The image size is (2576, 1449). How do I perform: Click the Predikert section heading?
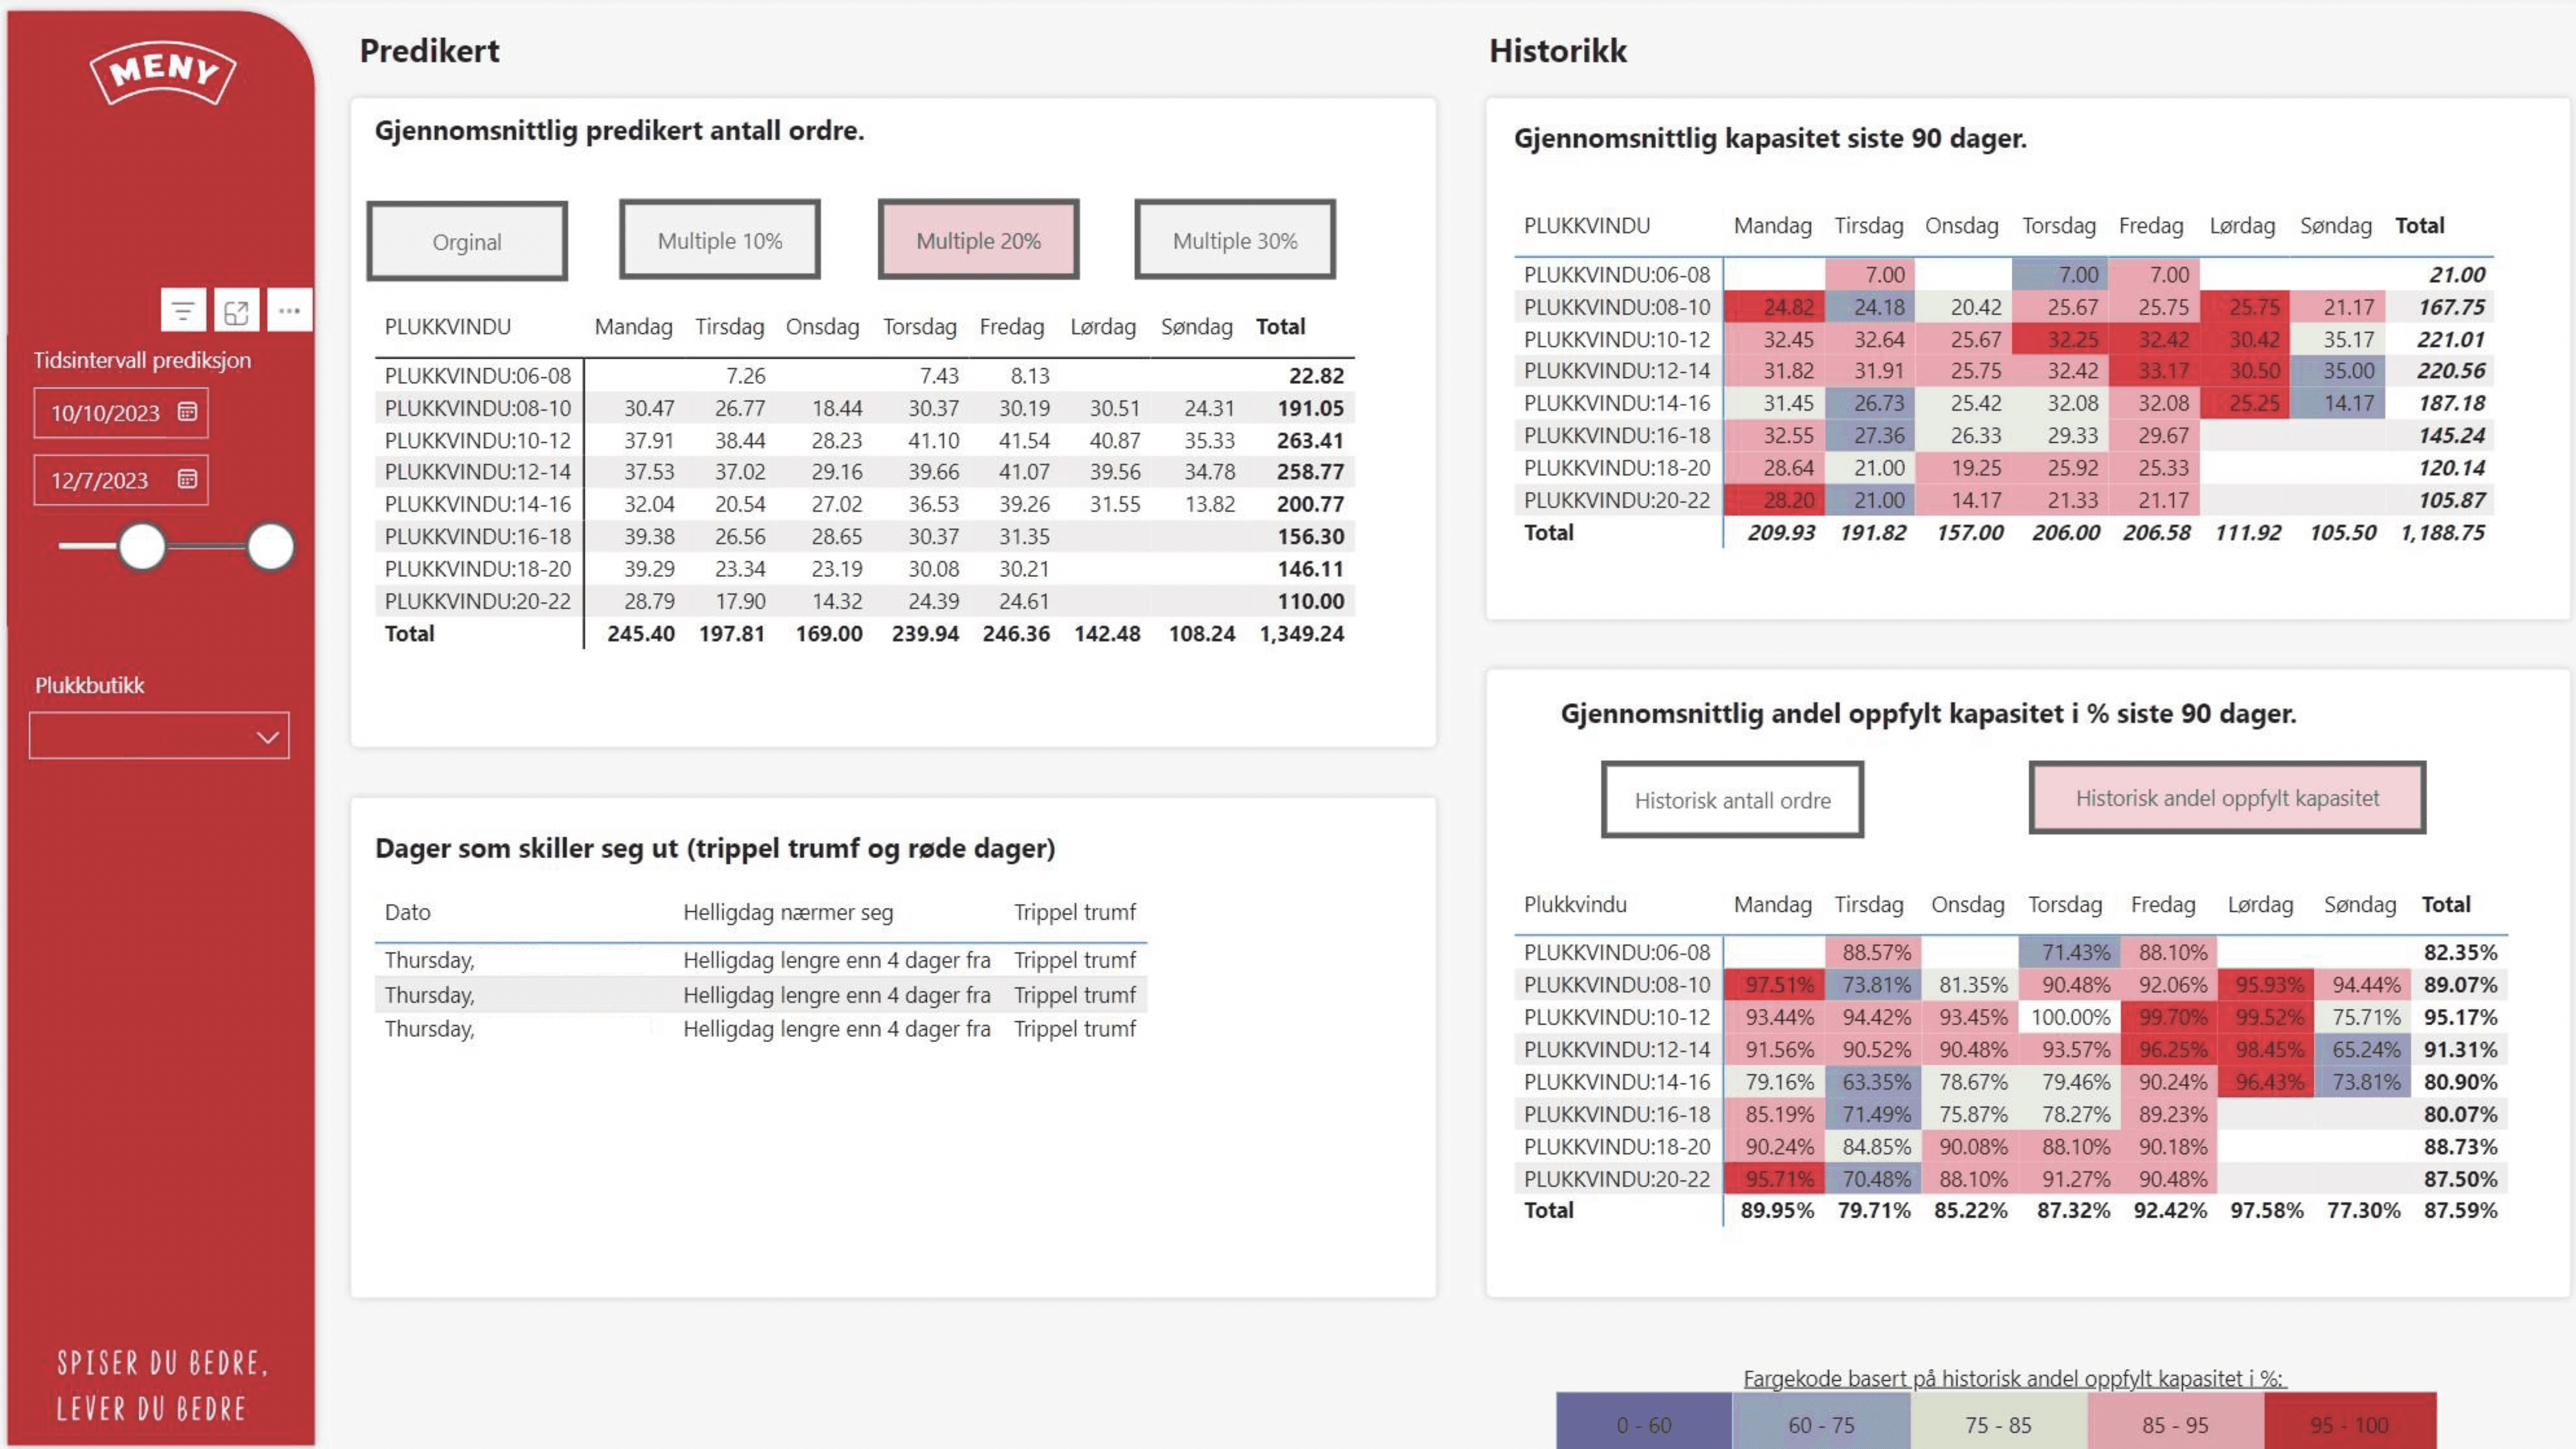click(429, 51)
